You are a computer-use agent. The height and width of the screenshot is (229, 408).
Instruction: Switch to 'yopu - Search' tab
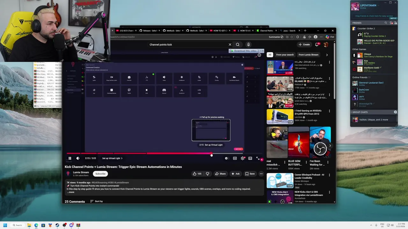click(289, 31)
